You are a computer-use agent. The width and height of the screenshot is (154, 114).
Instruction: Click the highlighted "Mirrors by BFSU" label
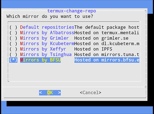click(x=40, y=60)
